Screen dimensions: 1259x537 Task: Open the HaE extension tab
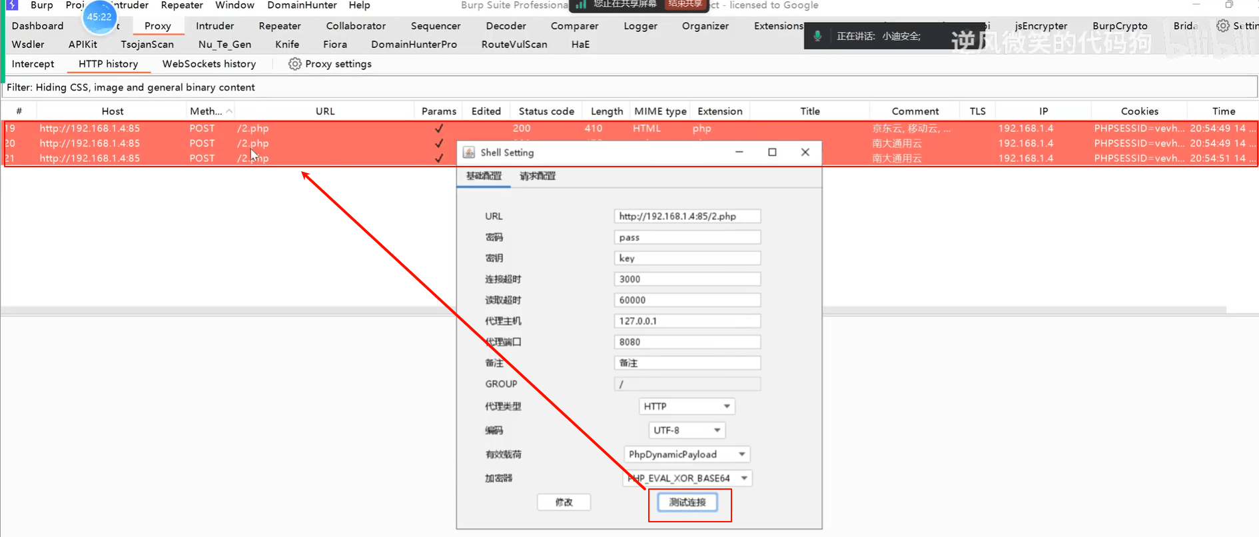(x=580, y=45)
